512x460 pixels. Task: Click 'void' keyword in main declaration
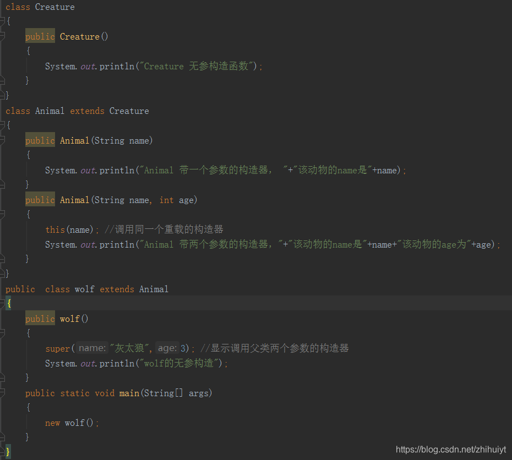point(105,393)
